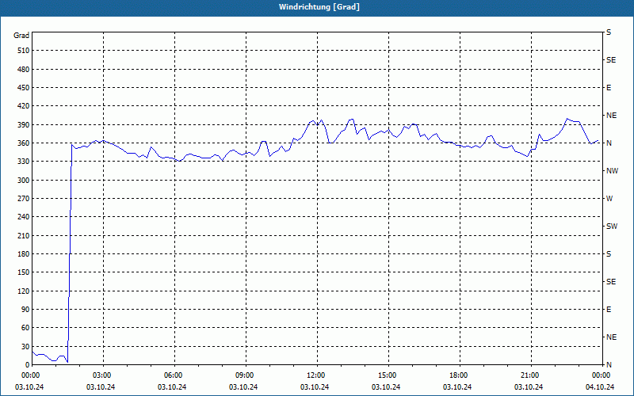Screen dimensions: 634x396
Task: Click the 60 y-axis value
Action: [25, 328]
